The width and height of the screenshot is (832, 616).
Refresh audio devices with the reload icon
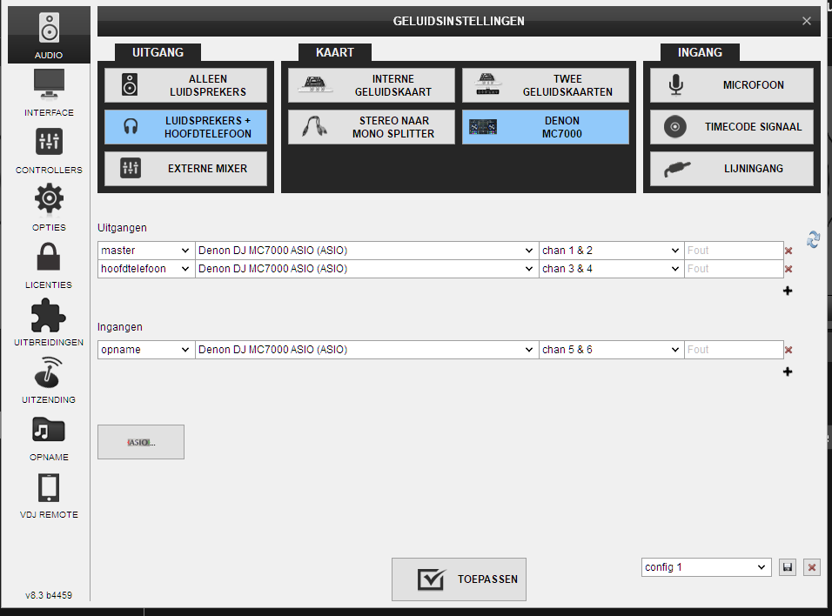813,240
